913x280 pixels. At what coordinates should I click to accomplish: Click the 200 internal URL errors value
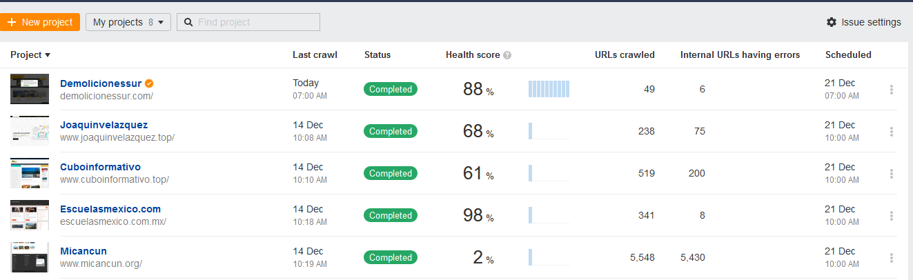(x=697, y=173)
